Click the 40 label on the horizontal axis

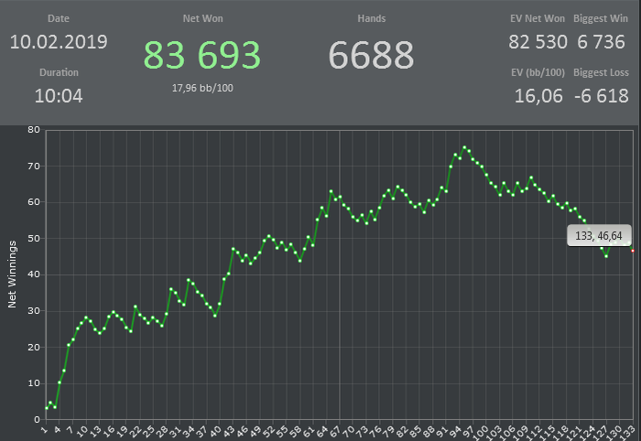pyautogui.click(x=215, y=431)
